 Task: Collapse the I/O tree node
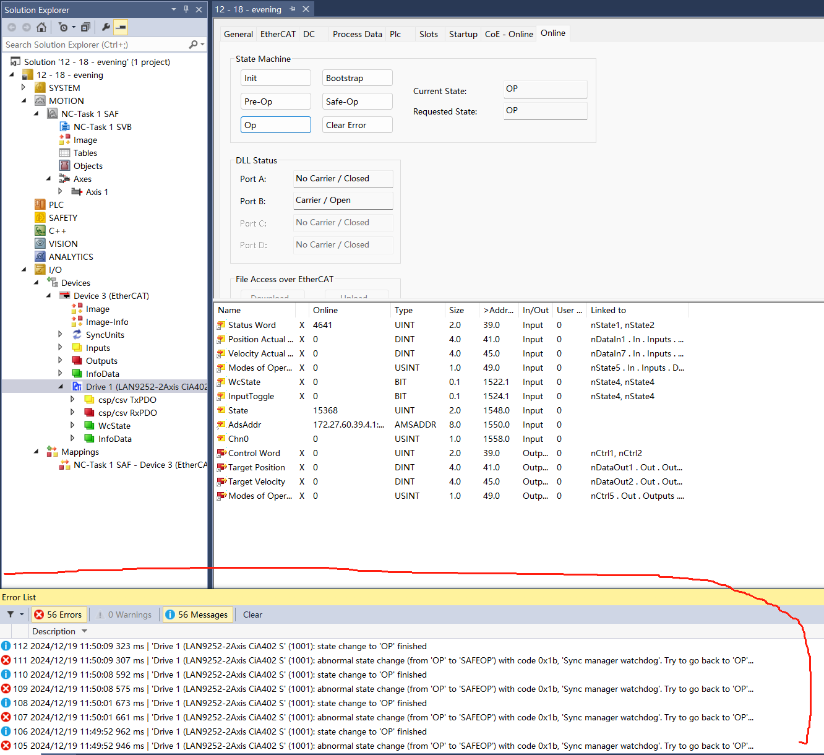tap(24, 269)
